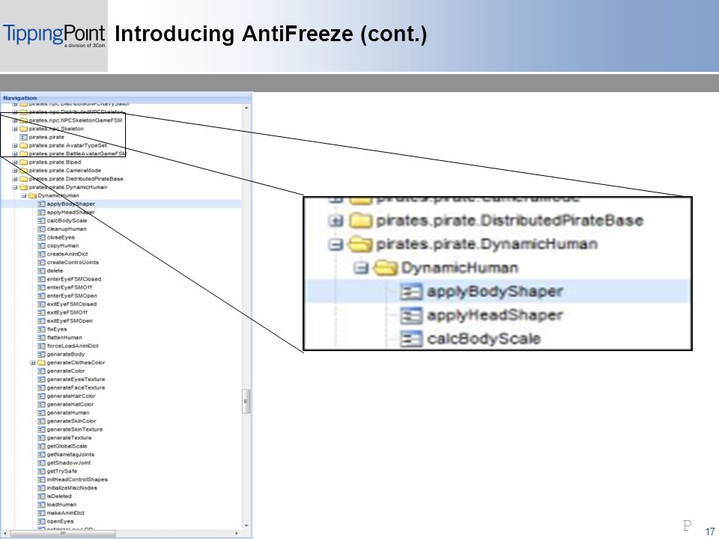This screenshot has height=539, width=719.
Task: Select the getNametagJoints entry
Action: [x=70, y=454]
